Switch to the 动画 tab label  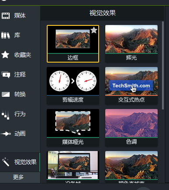point(20,134)
